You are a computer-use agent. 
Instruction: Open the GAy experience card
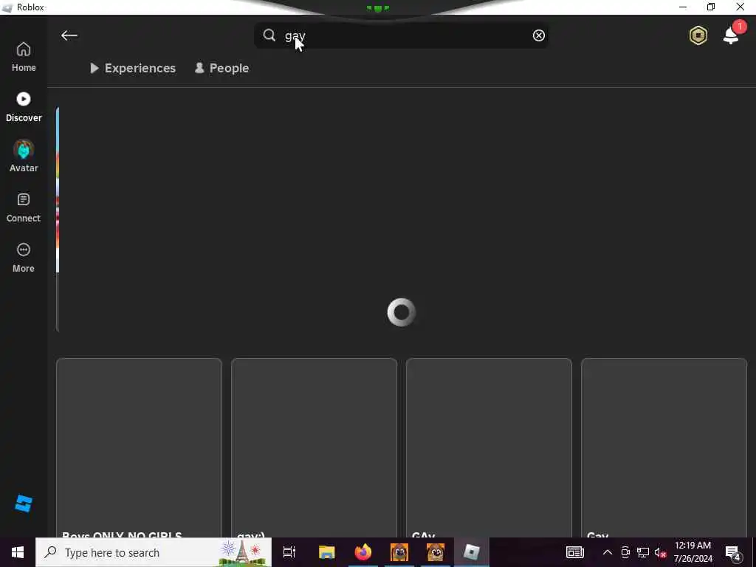(x=489, y=447)
